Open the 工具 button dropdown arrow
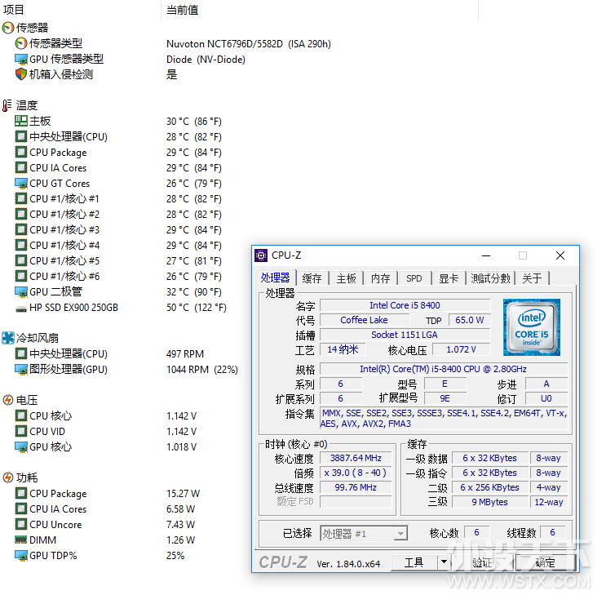606x604 pixels. 444,562
